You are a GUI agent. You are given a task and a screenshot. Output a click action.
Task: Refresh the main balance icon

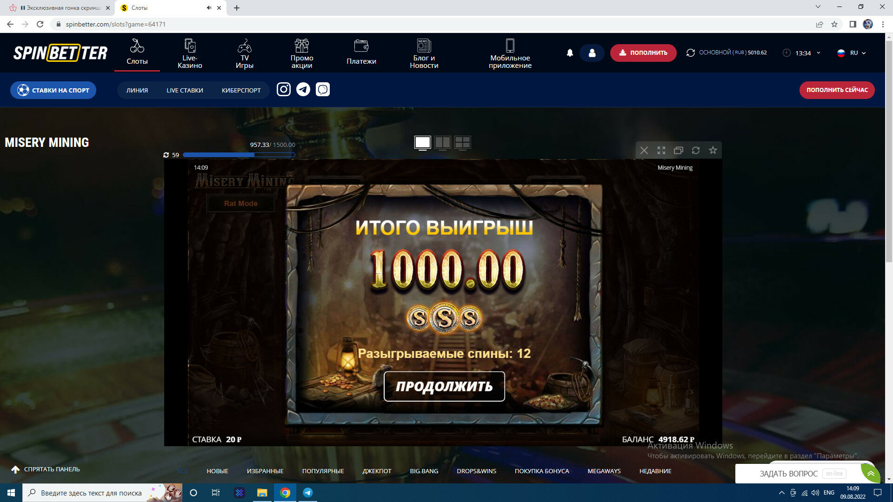tap(691, 53)
